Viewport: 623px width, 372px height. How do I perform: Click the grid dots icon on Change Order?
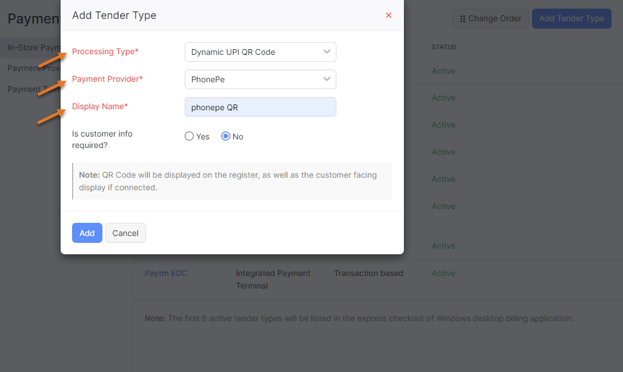[463, 19]
